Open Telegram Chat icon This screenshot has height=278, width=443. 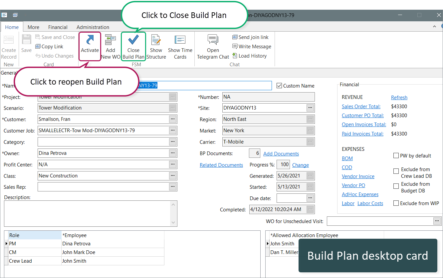point(213,40)
